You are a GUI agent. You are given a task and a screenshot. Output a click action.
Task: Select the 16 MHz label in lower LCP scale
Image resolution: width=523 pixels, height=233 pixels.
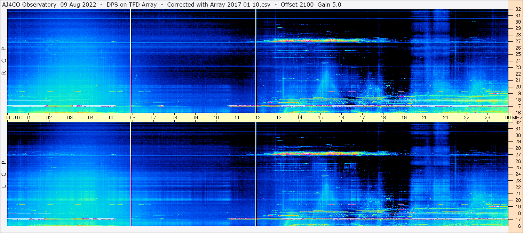click(517, 225)
